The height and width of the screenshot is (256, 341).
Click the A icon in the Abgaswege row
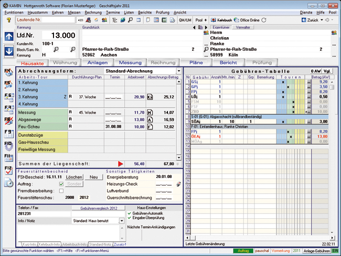150,119
